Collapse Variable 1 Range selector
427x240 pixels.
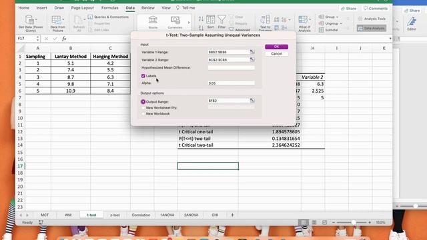point(252,52)
